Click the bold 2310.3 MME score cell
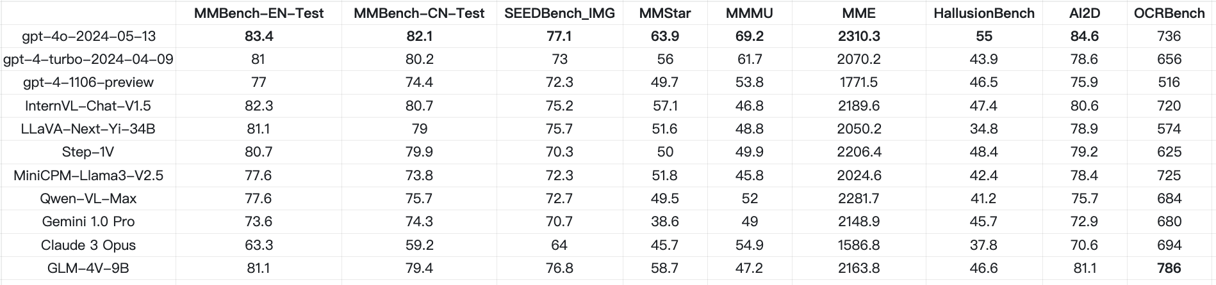 tap(859, 36)
